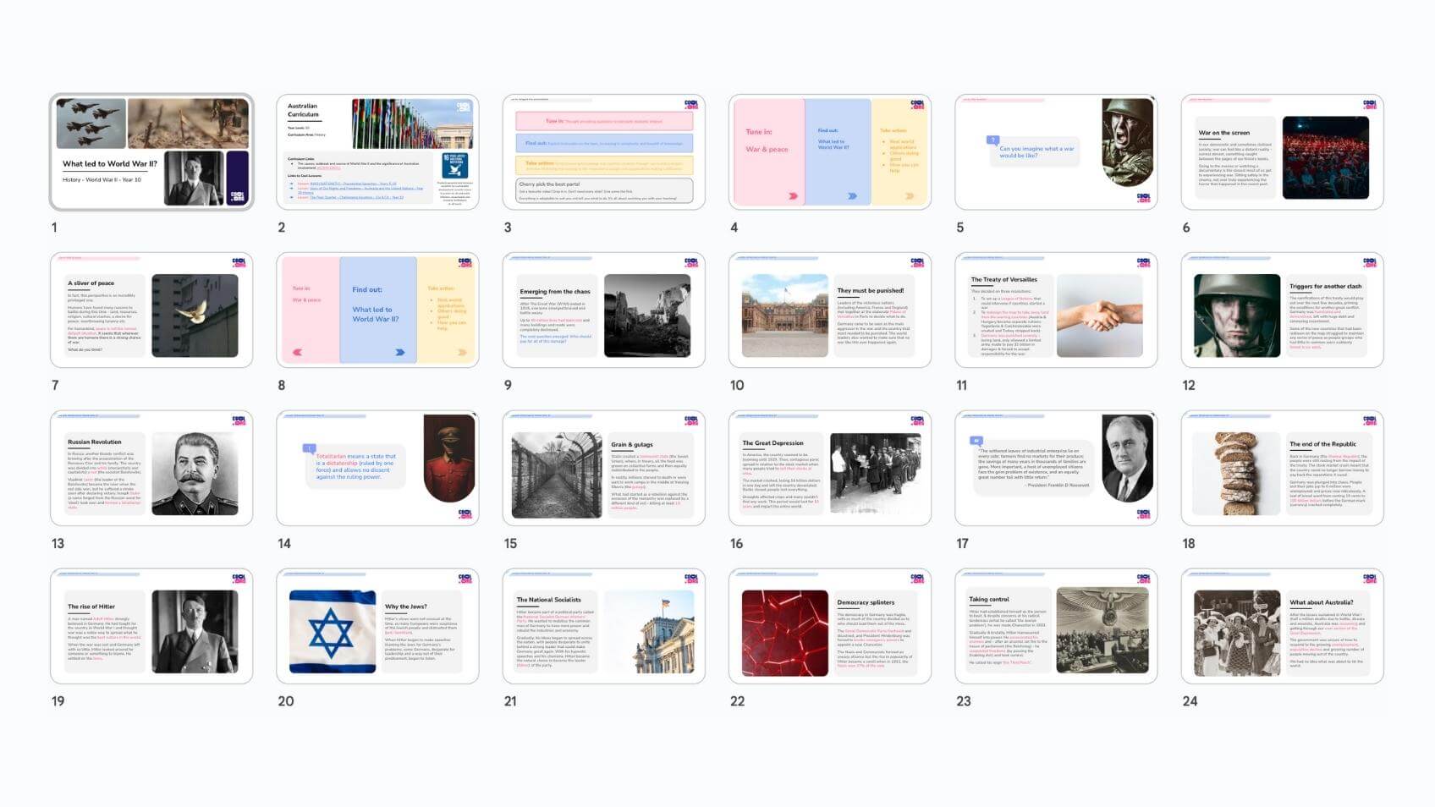The height and width of the screenshot is (807, 1435).
Task: Click the blue forward arrow on slide 8
Action: tap(400, 352)
